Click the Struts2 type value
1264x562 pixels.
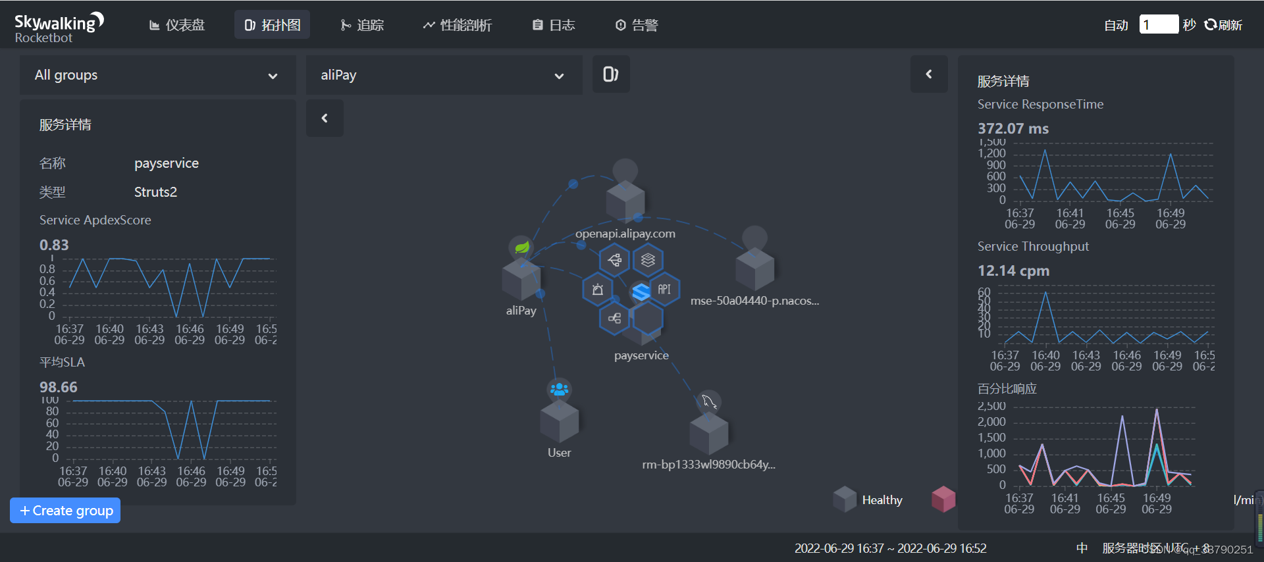point(155,192)
